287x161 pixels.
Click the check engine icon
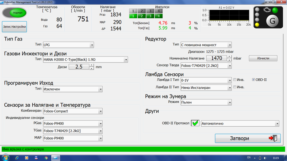click(267, 10)
